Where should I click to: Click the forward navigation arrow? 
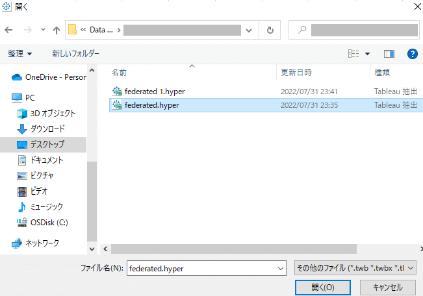tap(28, 30)
